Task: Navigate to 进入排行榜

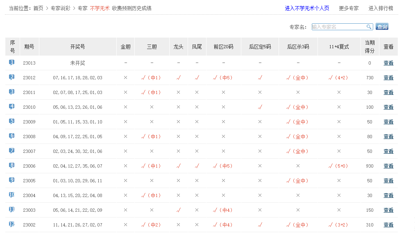Action: point(381,8)
